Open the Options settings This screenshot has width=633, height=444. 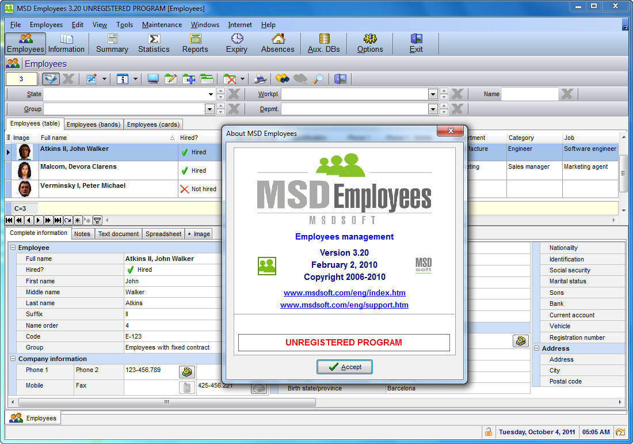point(370,44)
